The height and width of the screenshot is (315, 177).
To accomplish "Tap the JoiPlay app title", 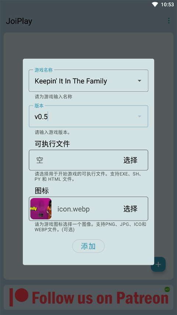I will (19, 21).
